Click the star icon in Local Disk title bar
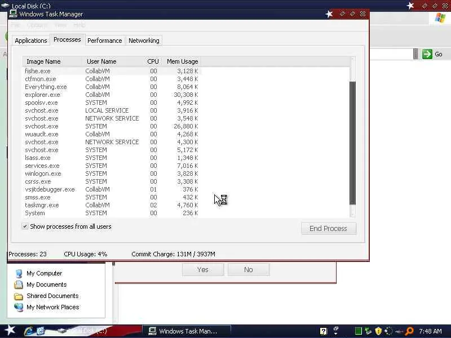 410,5
